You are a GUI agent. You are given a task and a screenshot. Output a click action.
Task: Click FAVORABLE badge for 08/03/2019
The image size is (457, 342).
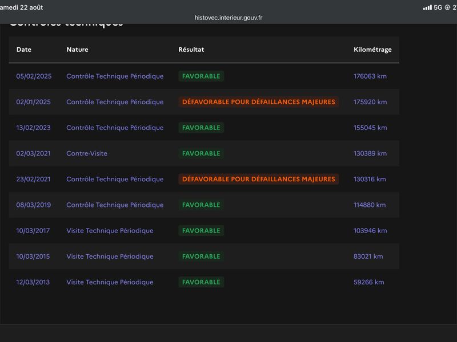click(x=201, y=205)
